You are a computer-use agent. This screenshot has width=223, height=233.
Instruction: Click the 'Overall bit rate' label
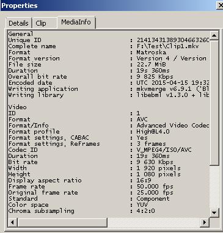[x=37, y=77]
